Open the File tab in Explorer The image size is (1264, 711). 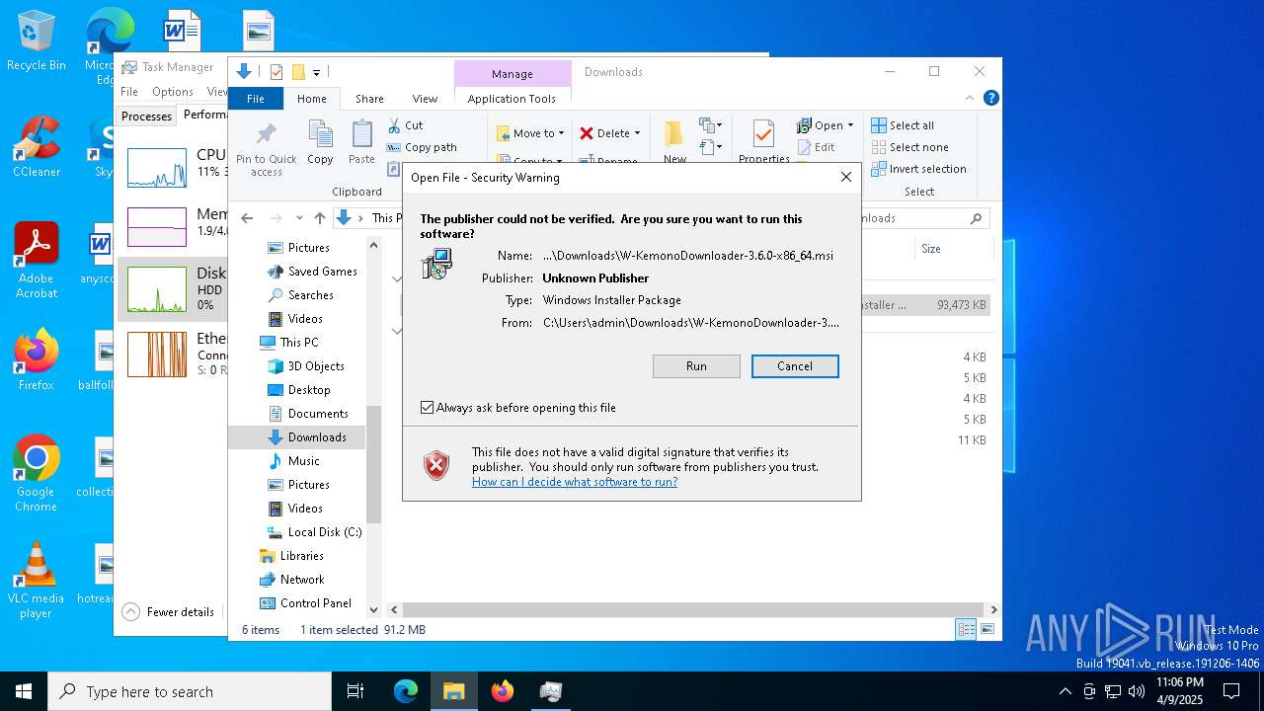point(256,99)
